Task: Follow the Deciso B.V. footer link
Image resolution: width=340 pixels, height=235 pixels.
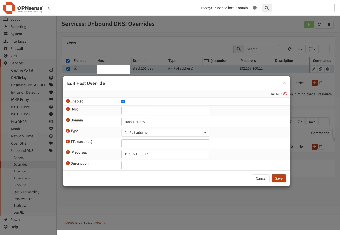Action: click(99, 223)
